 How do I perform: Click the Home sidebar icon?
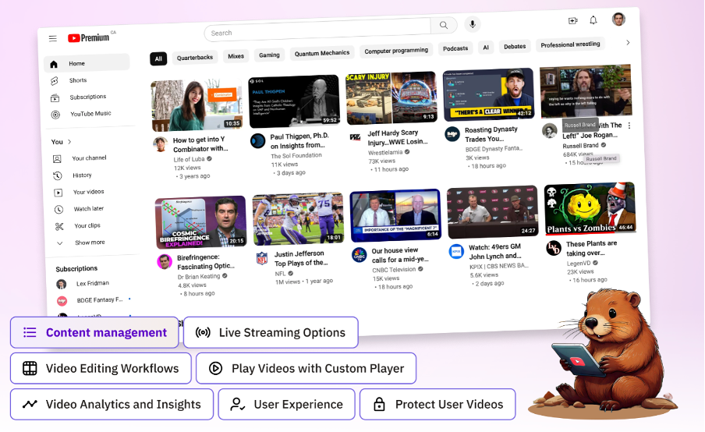point(54,64)
